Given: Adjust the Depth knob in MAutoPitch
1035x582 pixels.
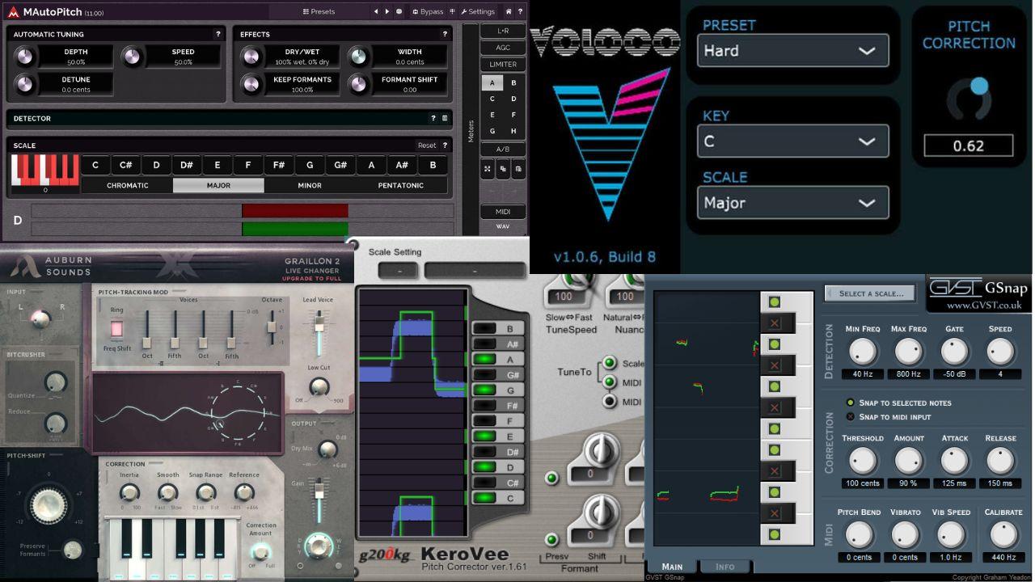Looking at the screenshot, I should 24,57.
